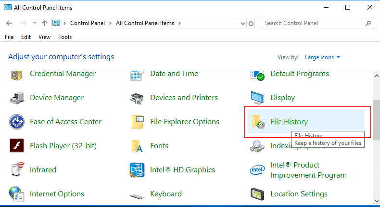The image size is (380, 207).
Task: Open the recent locations dropdown beside Forward
Action: click(34, 23)
